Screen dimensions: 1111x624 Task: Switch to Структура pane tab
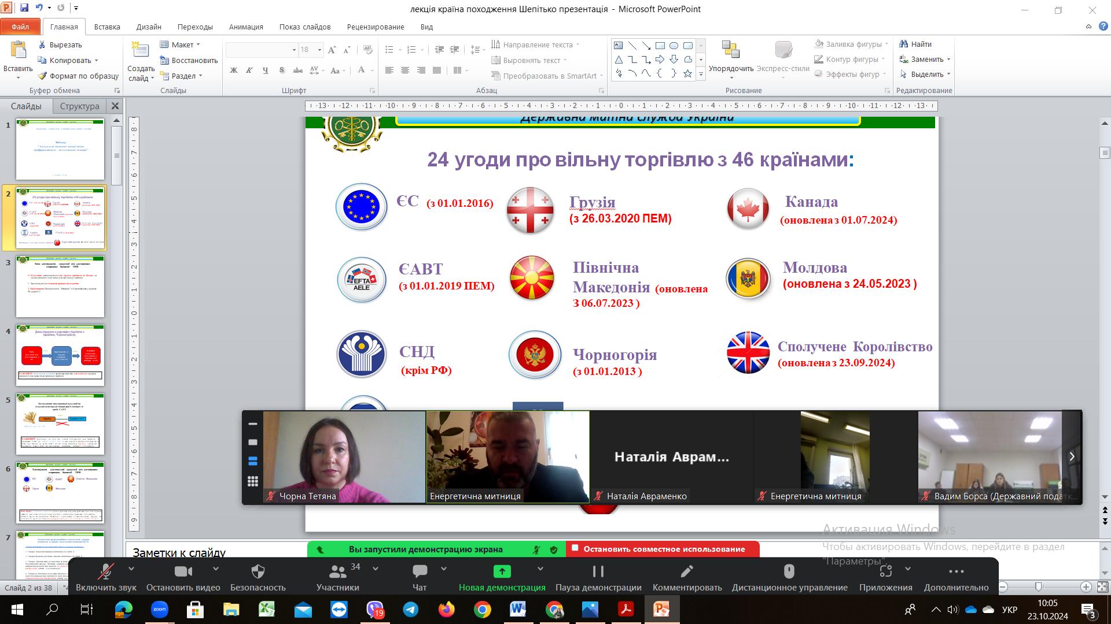[79, 106]
